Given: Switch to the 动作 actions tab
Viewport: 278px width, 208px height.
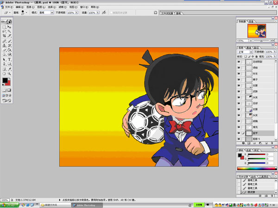Looking at the screenshot, I should click(x=253, y=177).
